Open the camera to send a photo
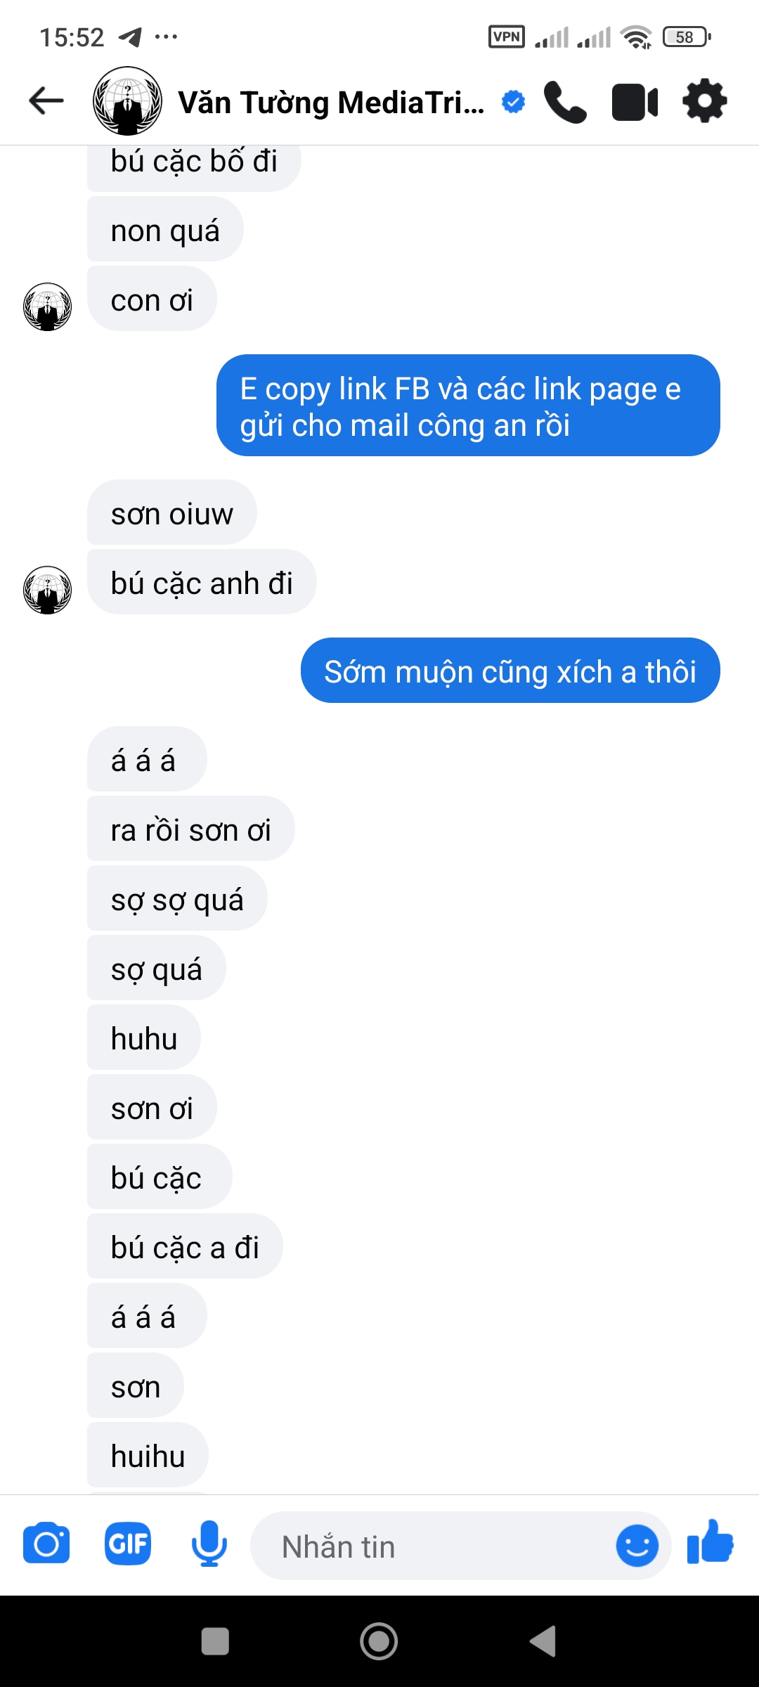 46,1544
